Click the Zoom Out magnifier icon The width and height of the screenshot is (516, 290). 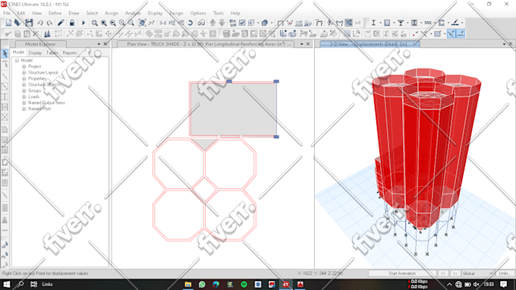point(131,23)
